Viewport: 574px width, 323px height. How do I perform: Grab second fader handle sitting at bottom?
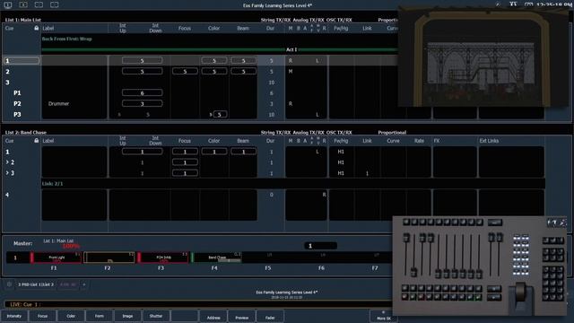coord(413,272)
